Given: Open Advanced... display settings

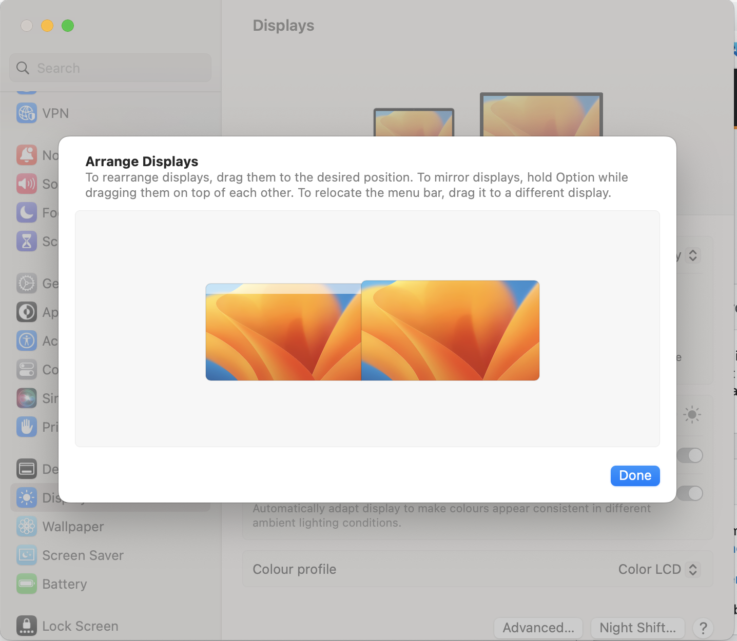Looking at the screenshot, I should click(x=538, y=628).
